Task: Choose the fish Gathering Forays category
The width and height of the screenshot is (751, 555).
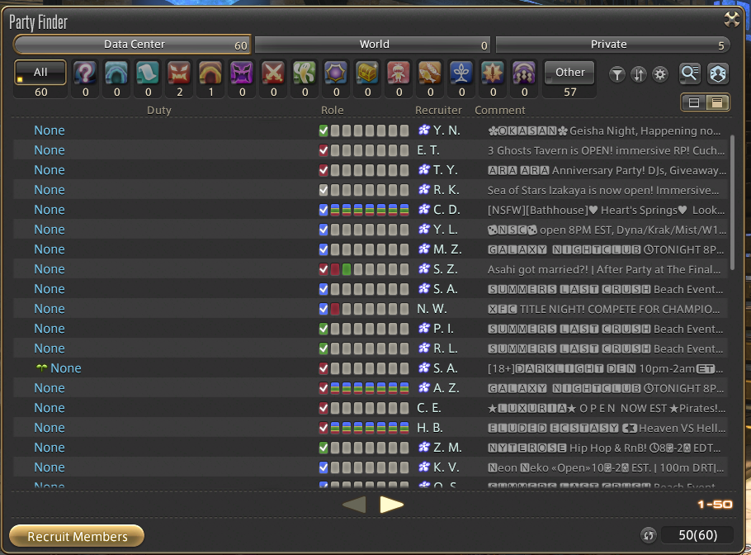Action: click(430, 74)
